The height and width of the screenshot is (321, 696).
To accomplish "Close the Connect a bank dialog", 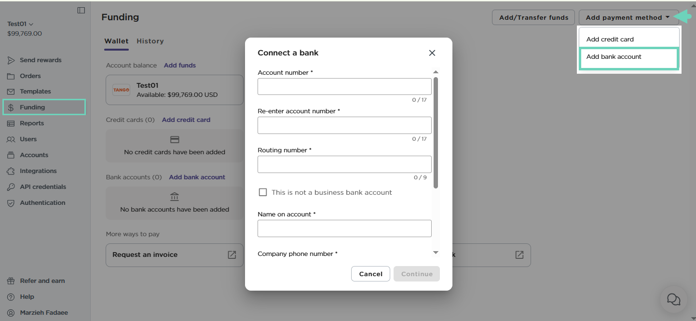I will click(x=432, y=53).
